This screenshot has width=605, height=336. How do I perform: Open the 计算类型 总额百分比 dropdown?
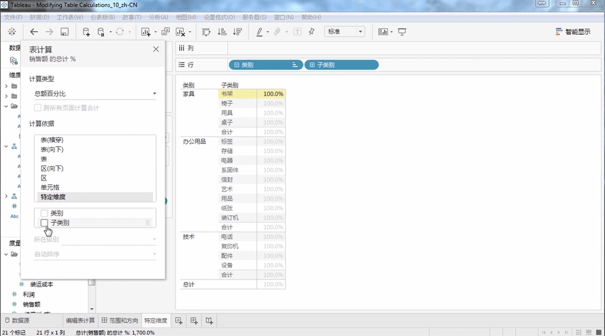tap(95, 94)
